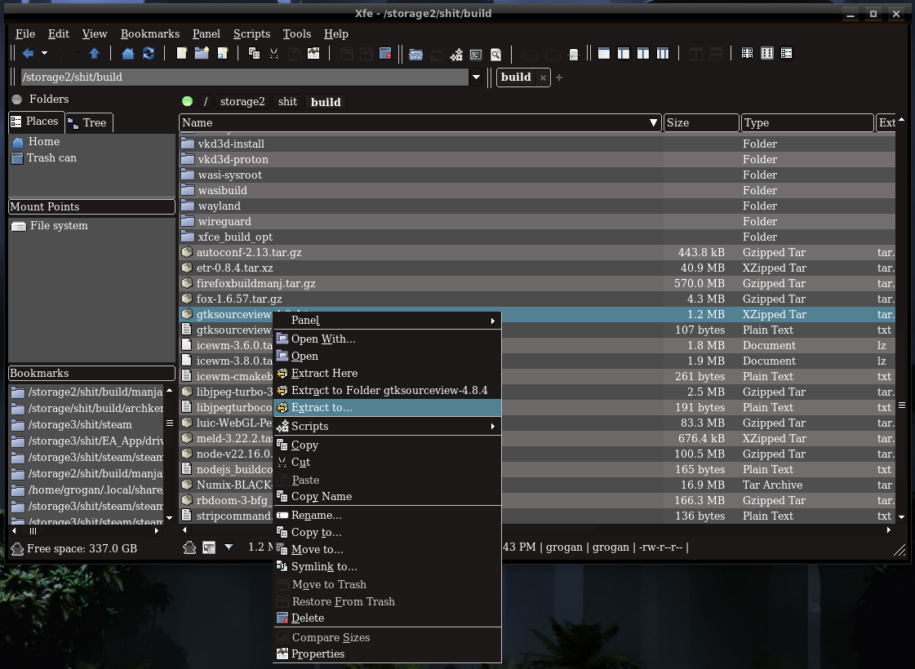Toggle thumbnails icon in status bar
This screenshot has width=915, height=669.
pyautogui.click(x=209, y=547)
